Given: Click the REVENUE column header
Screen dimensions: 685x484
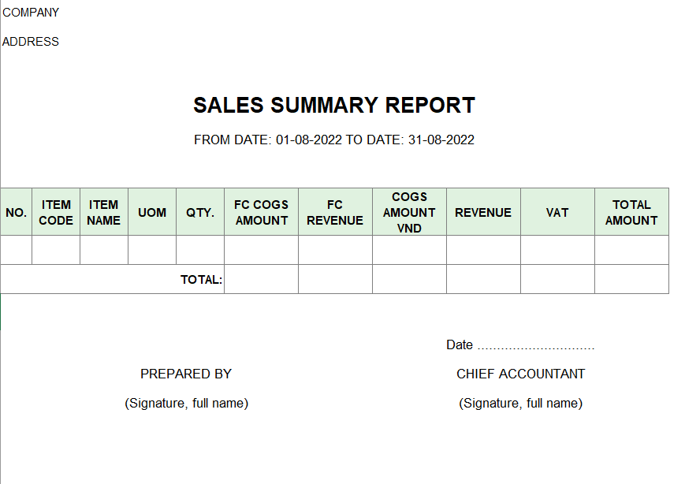Looking at the screenshot, I should 483,212.
